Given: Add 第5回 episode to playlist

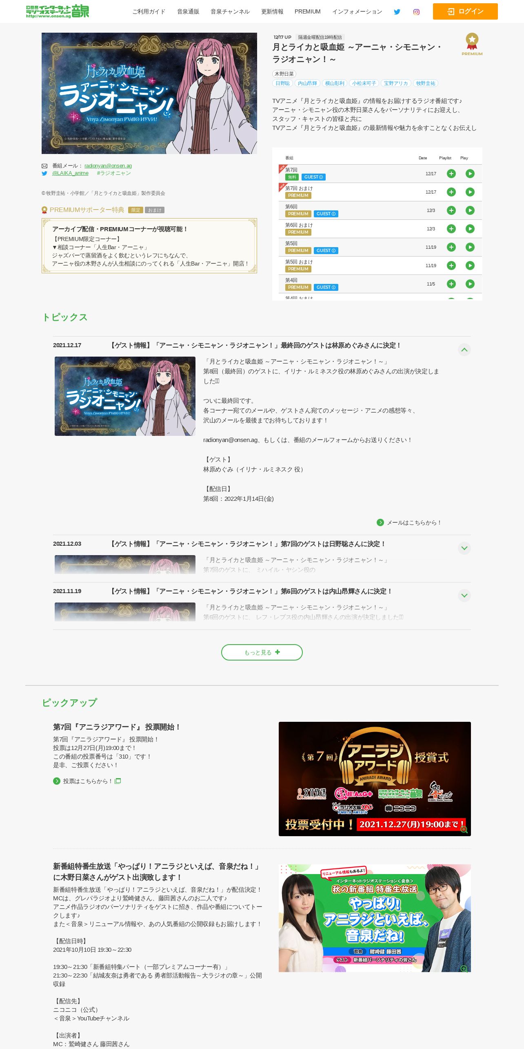Looking at the screenshot, I should pos(451,247).
